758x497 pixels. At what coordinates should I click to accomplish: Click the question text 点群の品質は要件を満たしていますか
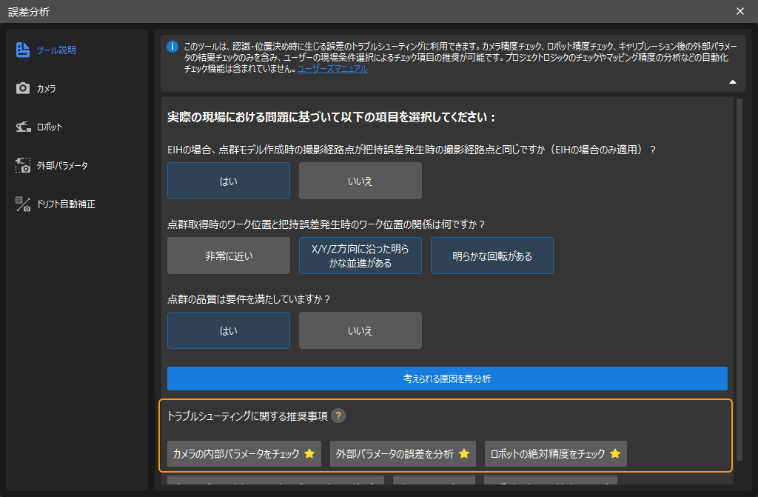point(249,299)
